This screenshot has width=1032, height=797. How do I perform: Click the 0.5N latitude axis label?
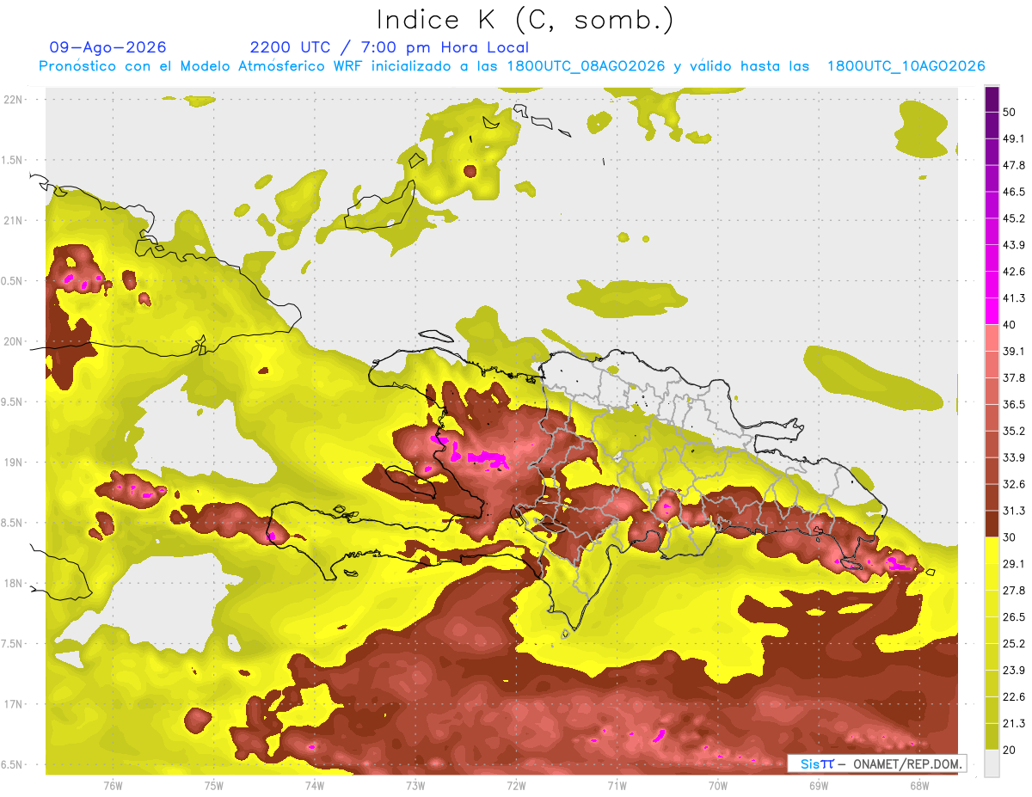tap(13, 281)
